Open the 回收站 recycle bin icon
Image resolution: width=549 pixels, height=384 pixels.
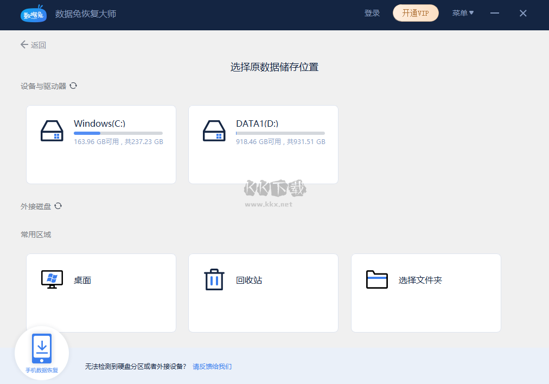pos(214,279)
